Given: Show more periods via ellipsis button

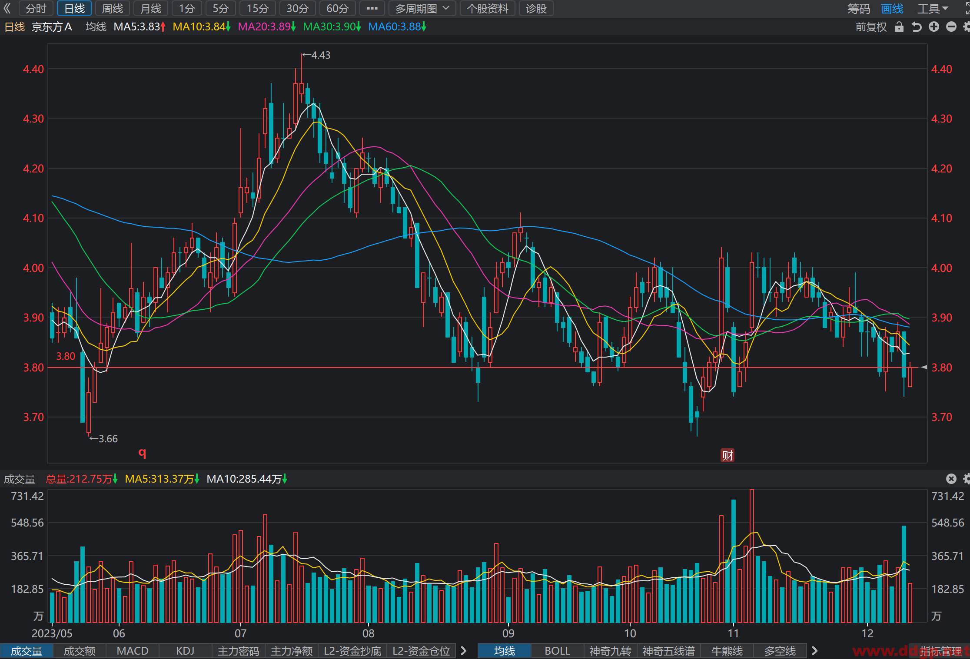Looking at the screenshot, I should [372, 8].
